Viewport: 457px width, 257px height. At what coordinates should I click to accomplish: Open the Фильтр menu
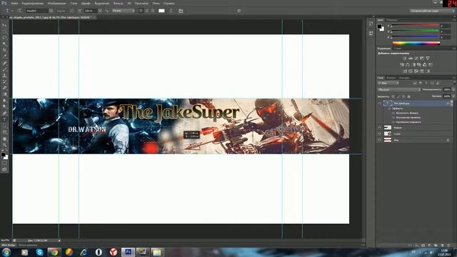[118, 4]
